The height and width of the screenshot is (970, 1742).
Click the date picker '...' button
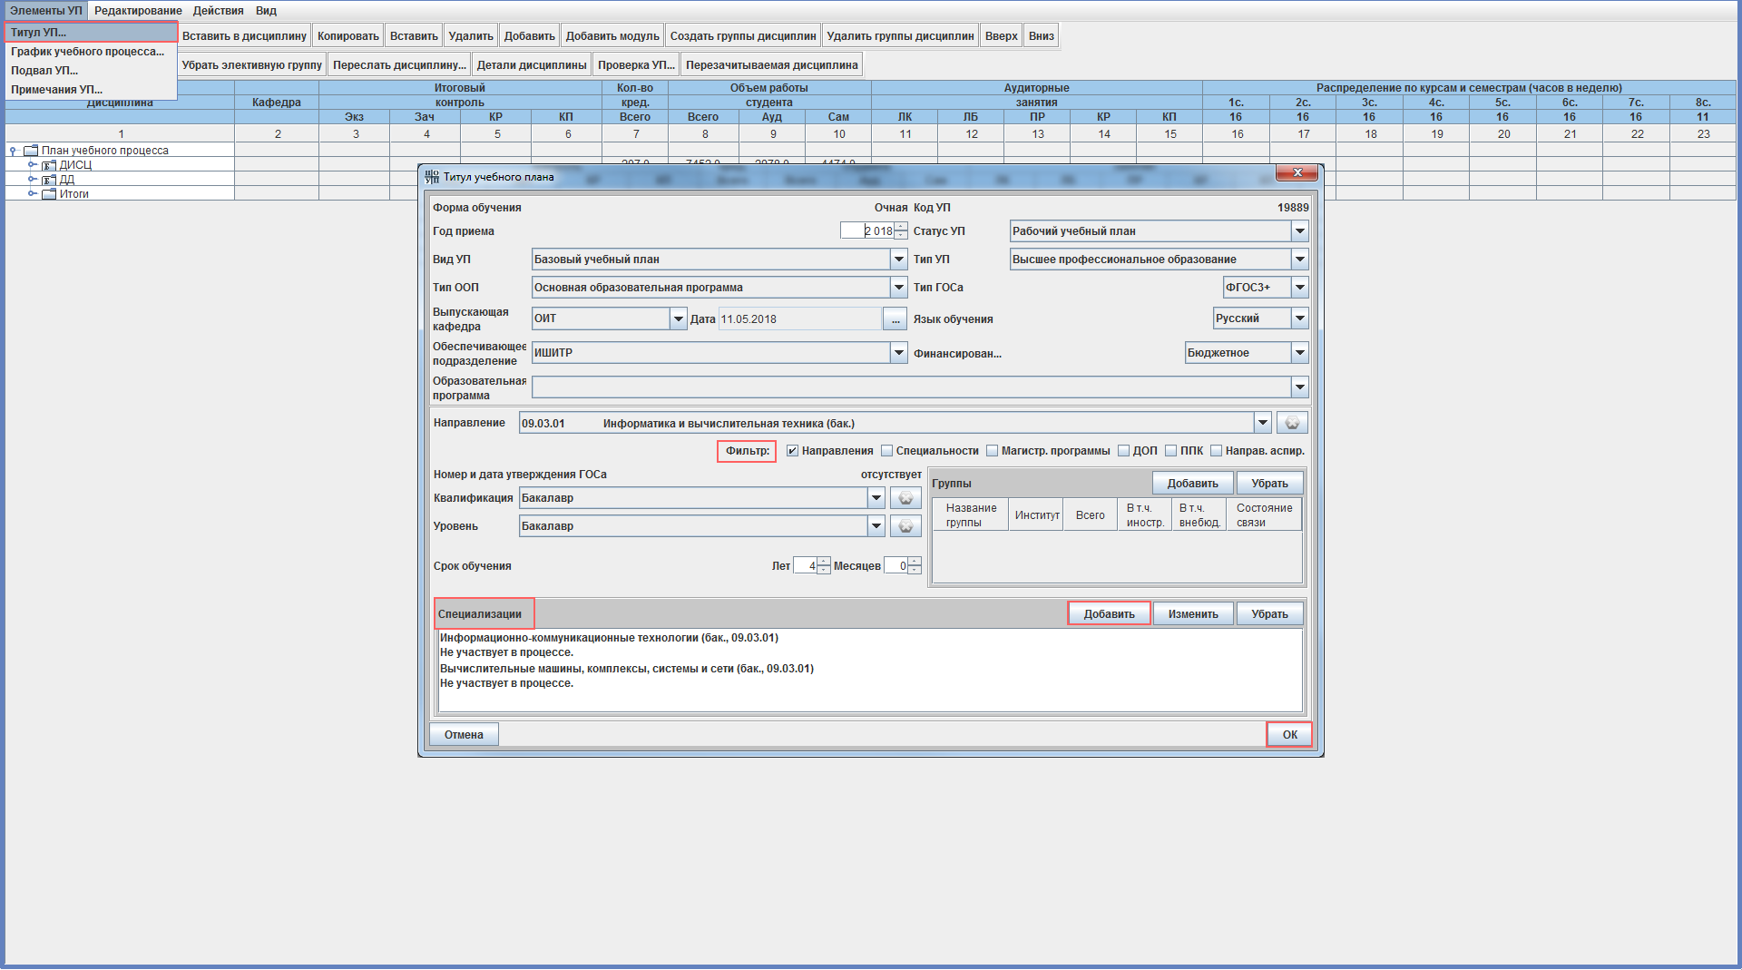pyautogui.click(x=895, y=319)
